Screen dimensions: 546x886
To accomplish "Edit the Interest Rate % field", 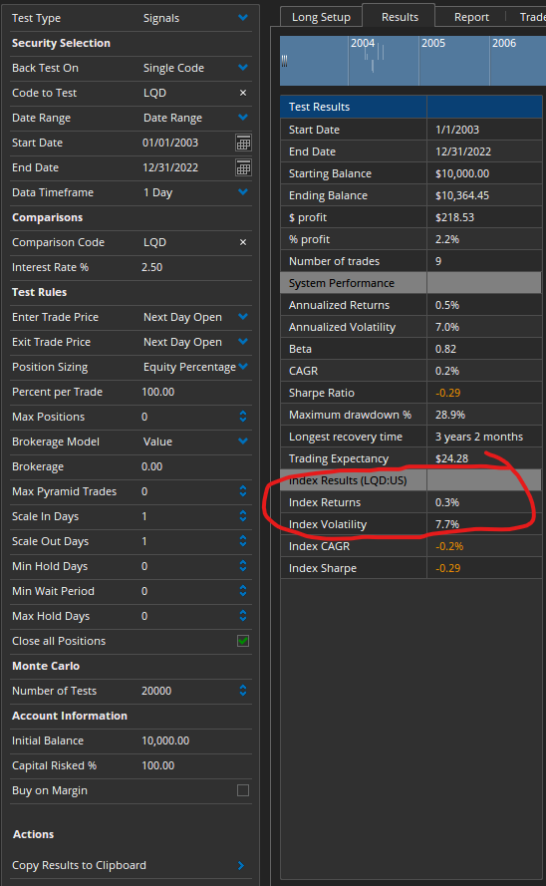I will pyautogui.click(x=192, y=267).
